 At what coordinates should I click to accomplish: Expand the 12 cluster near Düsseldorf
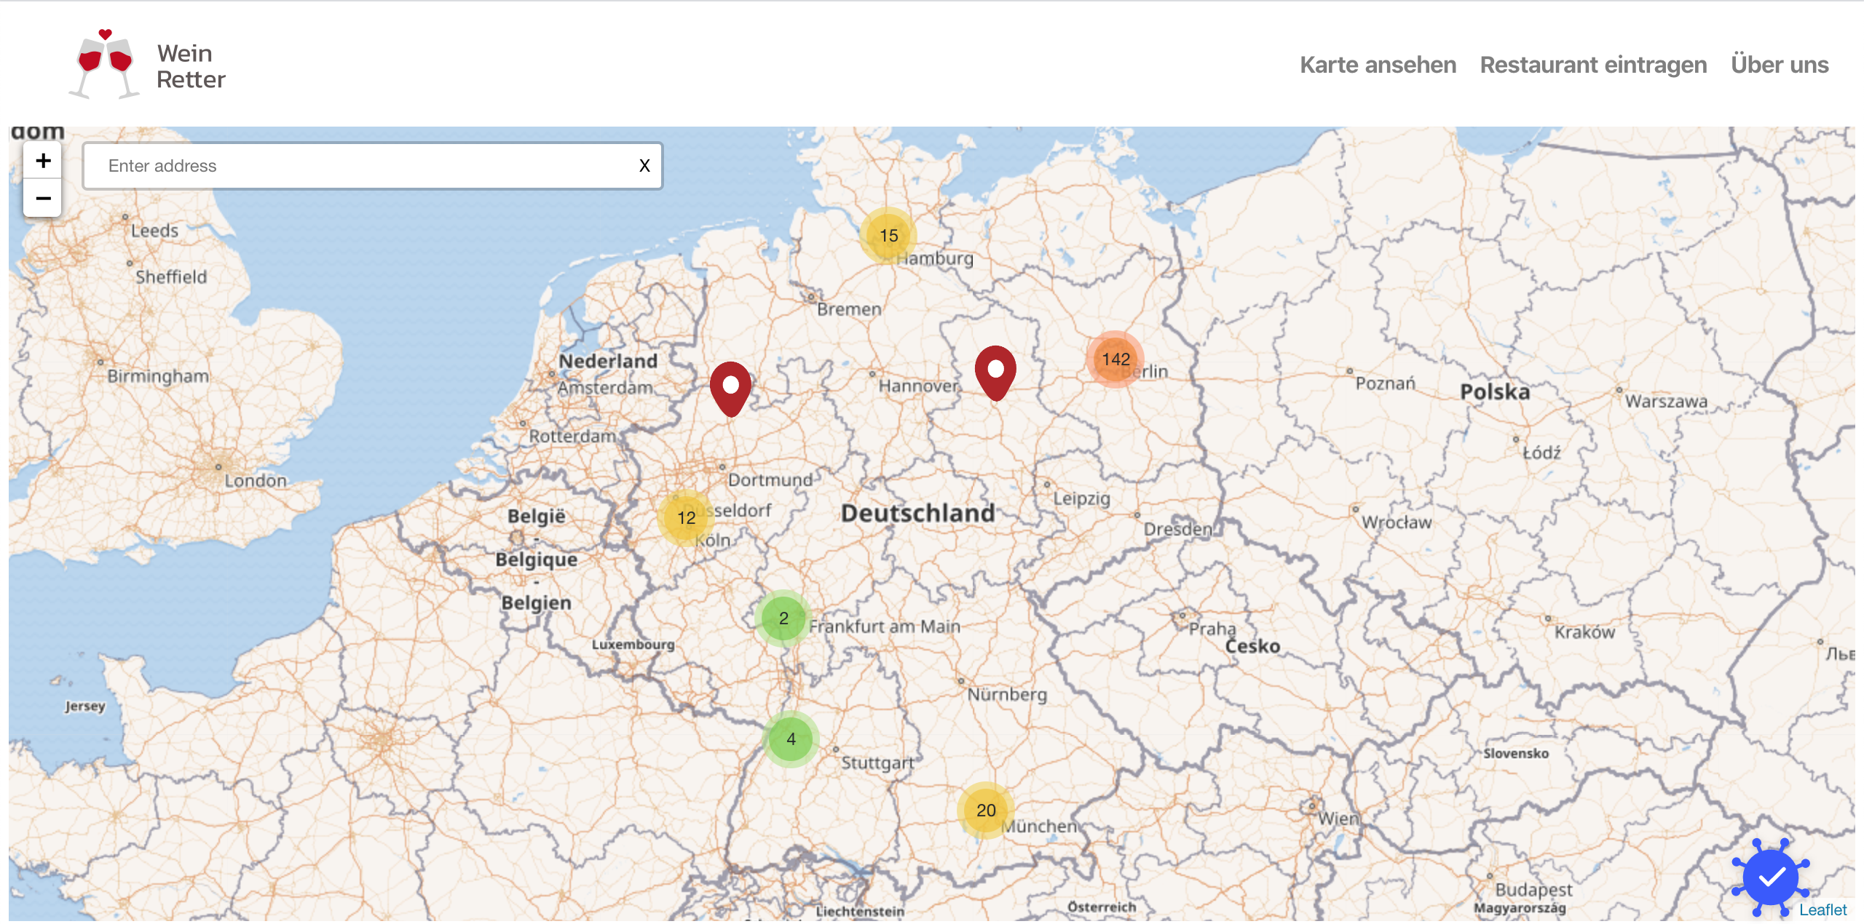pos(686,517)
